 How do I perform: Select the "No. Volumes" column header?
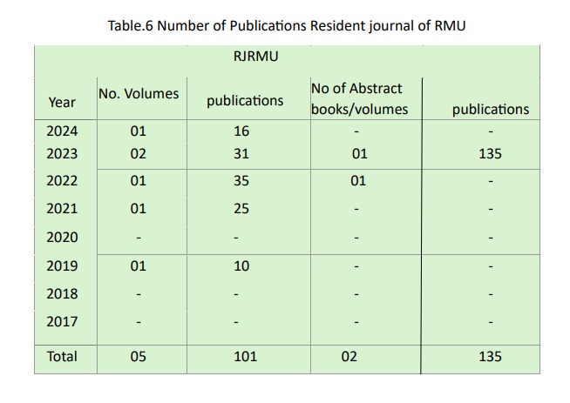tap(139, 93)
